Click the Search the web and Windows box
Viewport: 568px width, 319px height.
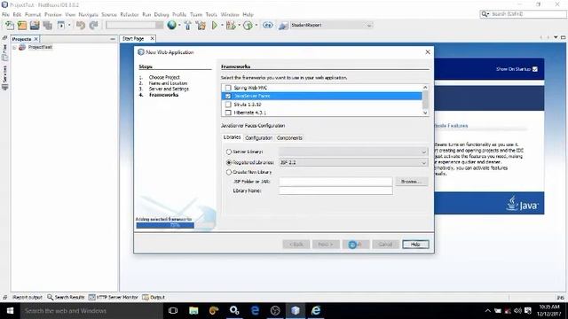[91, 311]
